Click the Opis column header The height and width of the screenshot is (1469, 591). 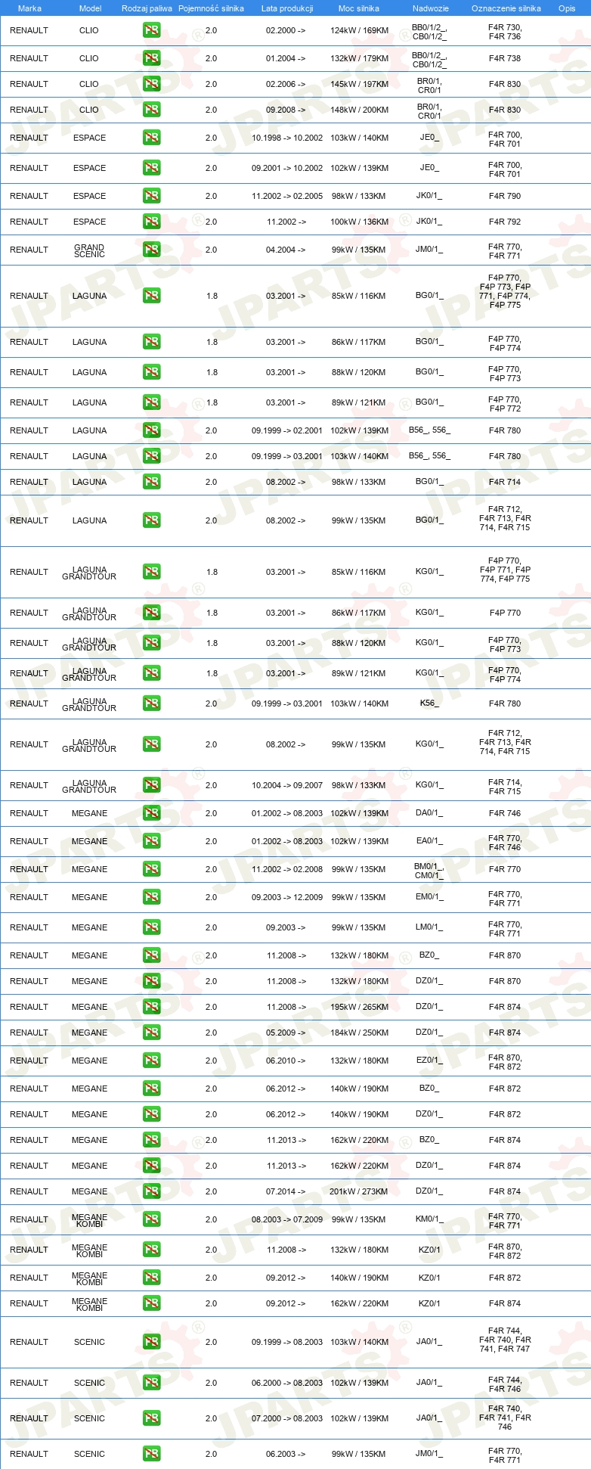click(567, 8)
